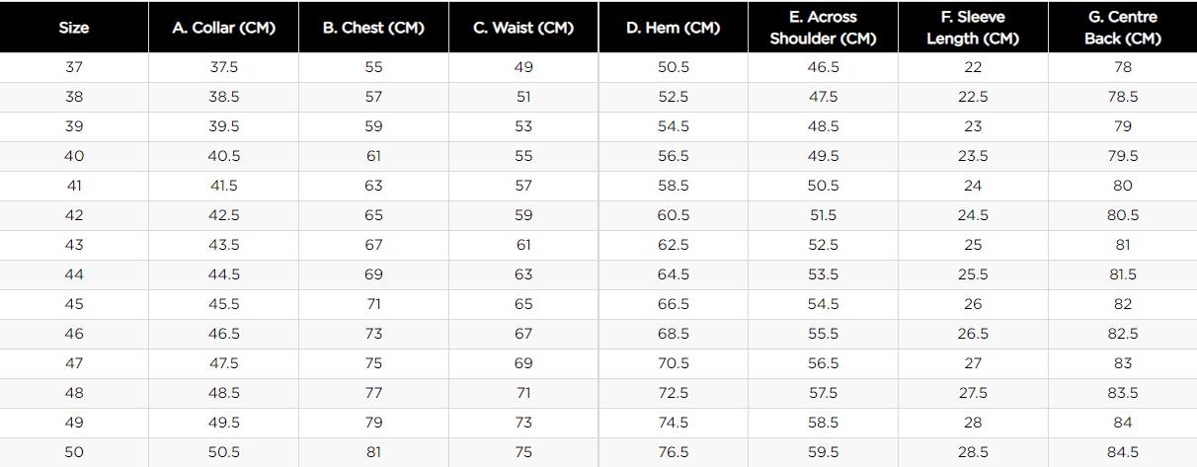Click collar value 38.5

point(223,97)
